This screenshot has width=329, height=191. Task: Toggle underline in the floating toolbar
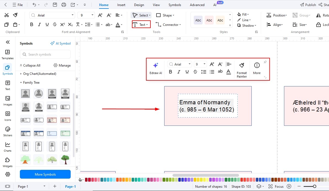point(187,72)
